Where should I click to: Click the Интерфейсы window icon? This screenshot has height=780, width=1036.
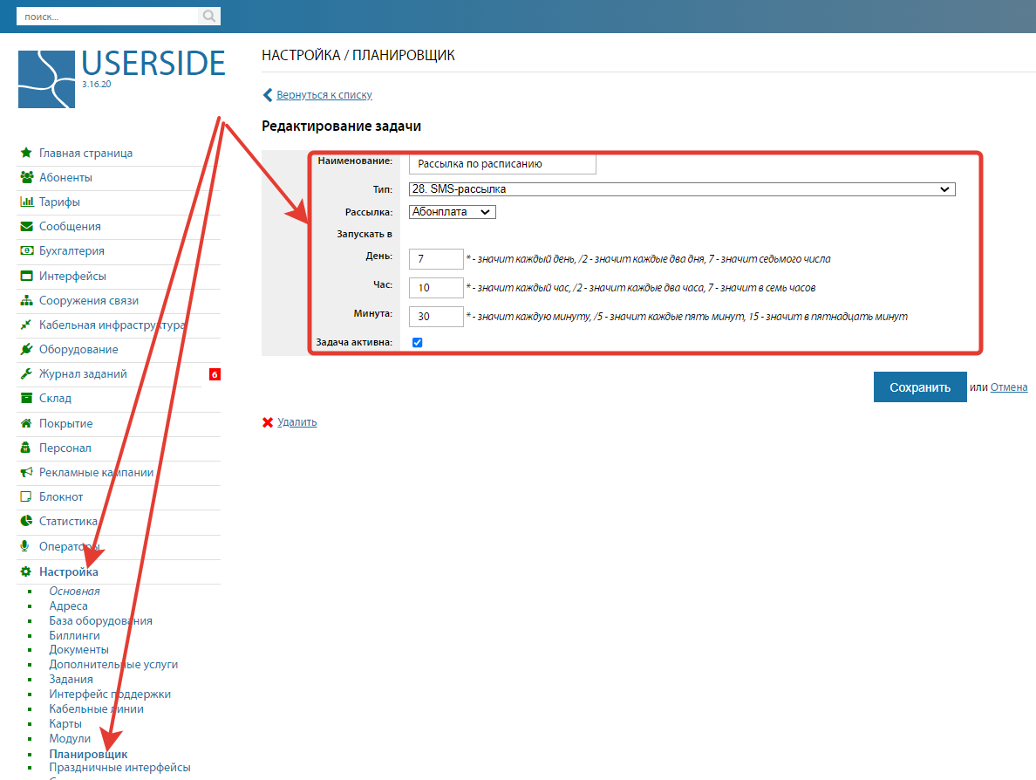coord(26,276)
